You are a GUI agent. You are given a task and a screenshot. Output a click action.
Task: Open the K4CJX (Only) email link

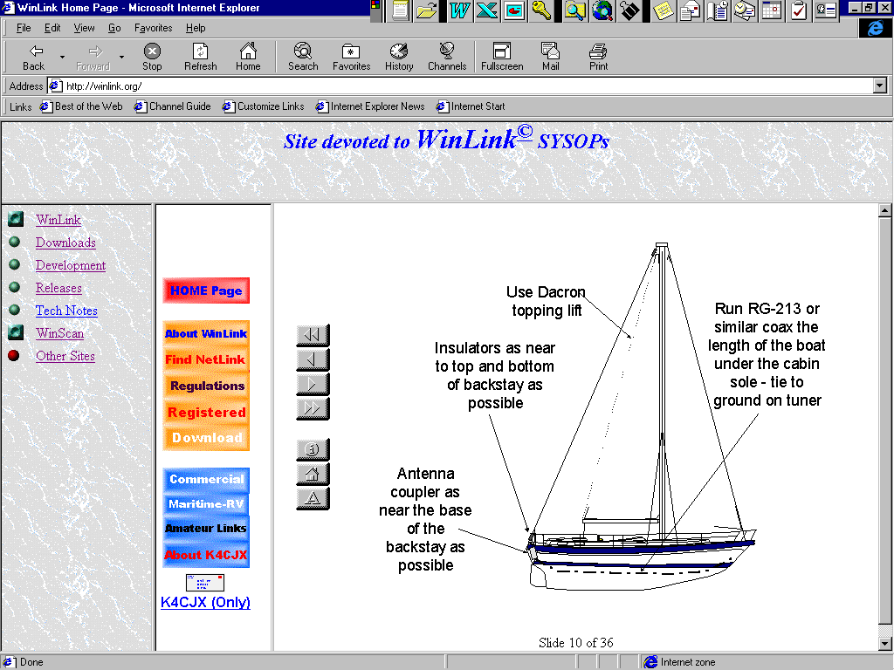[205, 602]
